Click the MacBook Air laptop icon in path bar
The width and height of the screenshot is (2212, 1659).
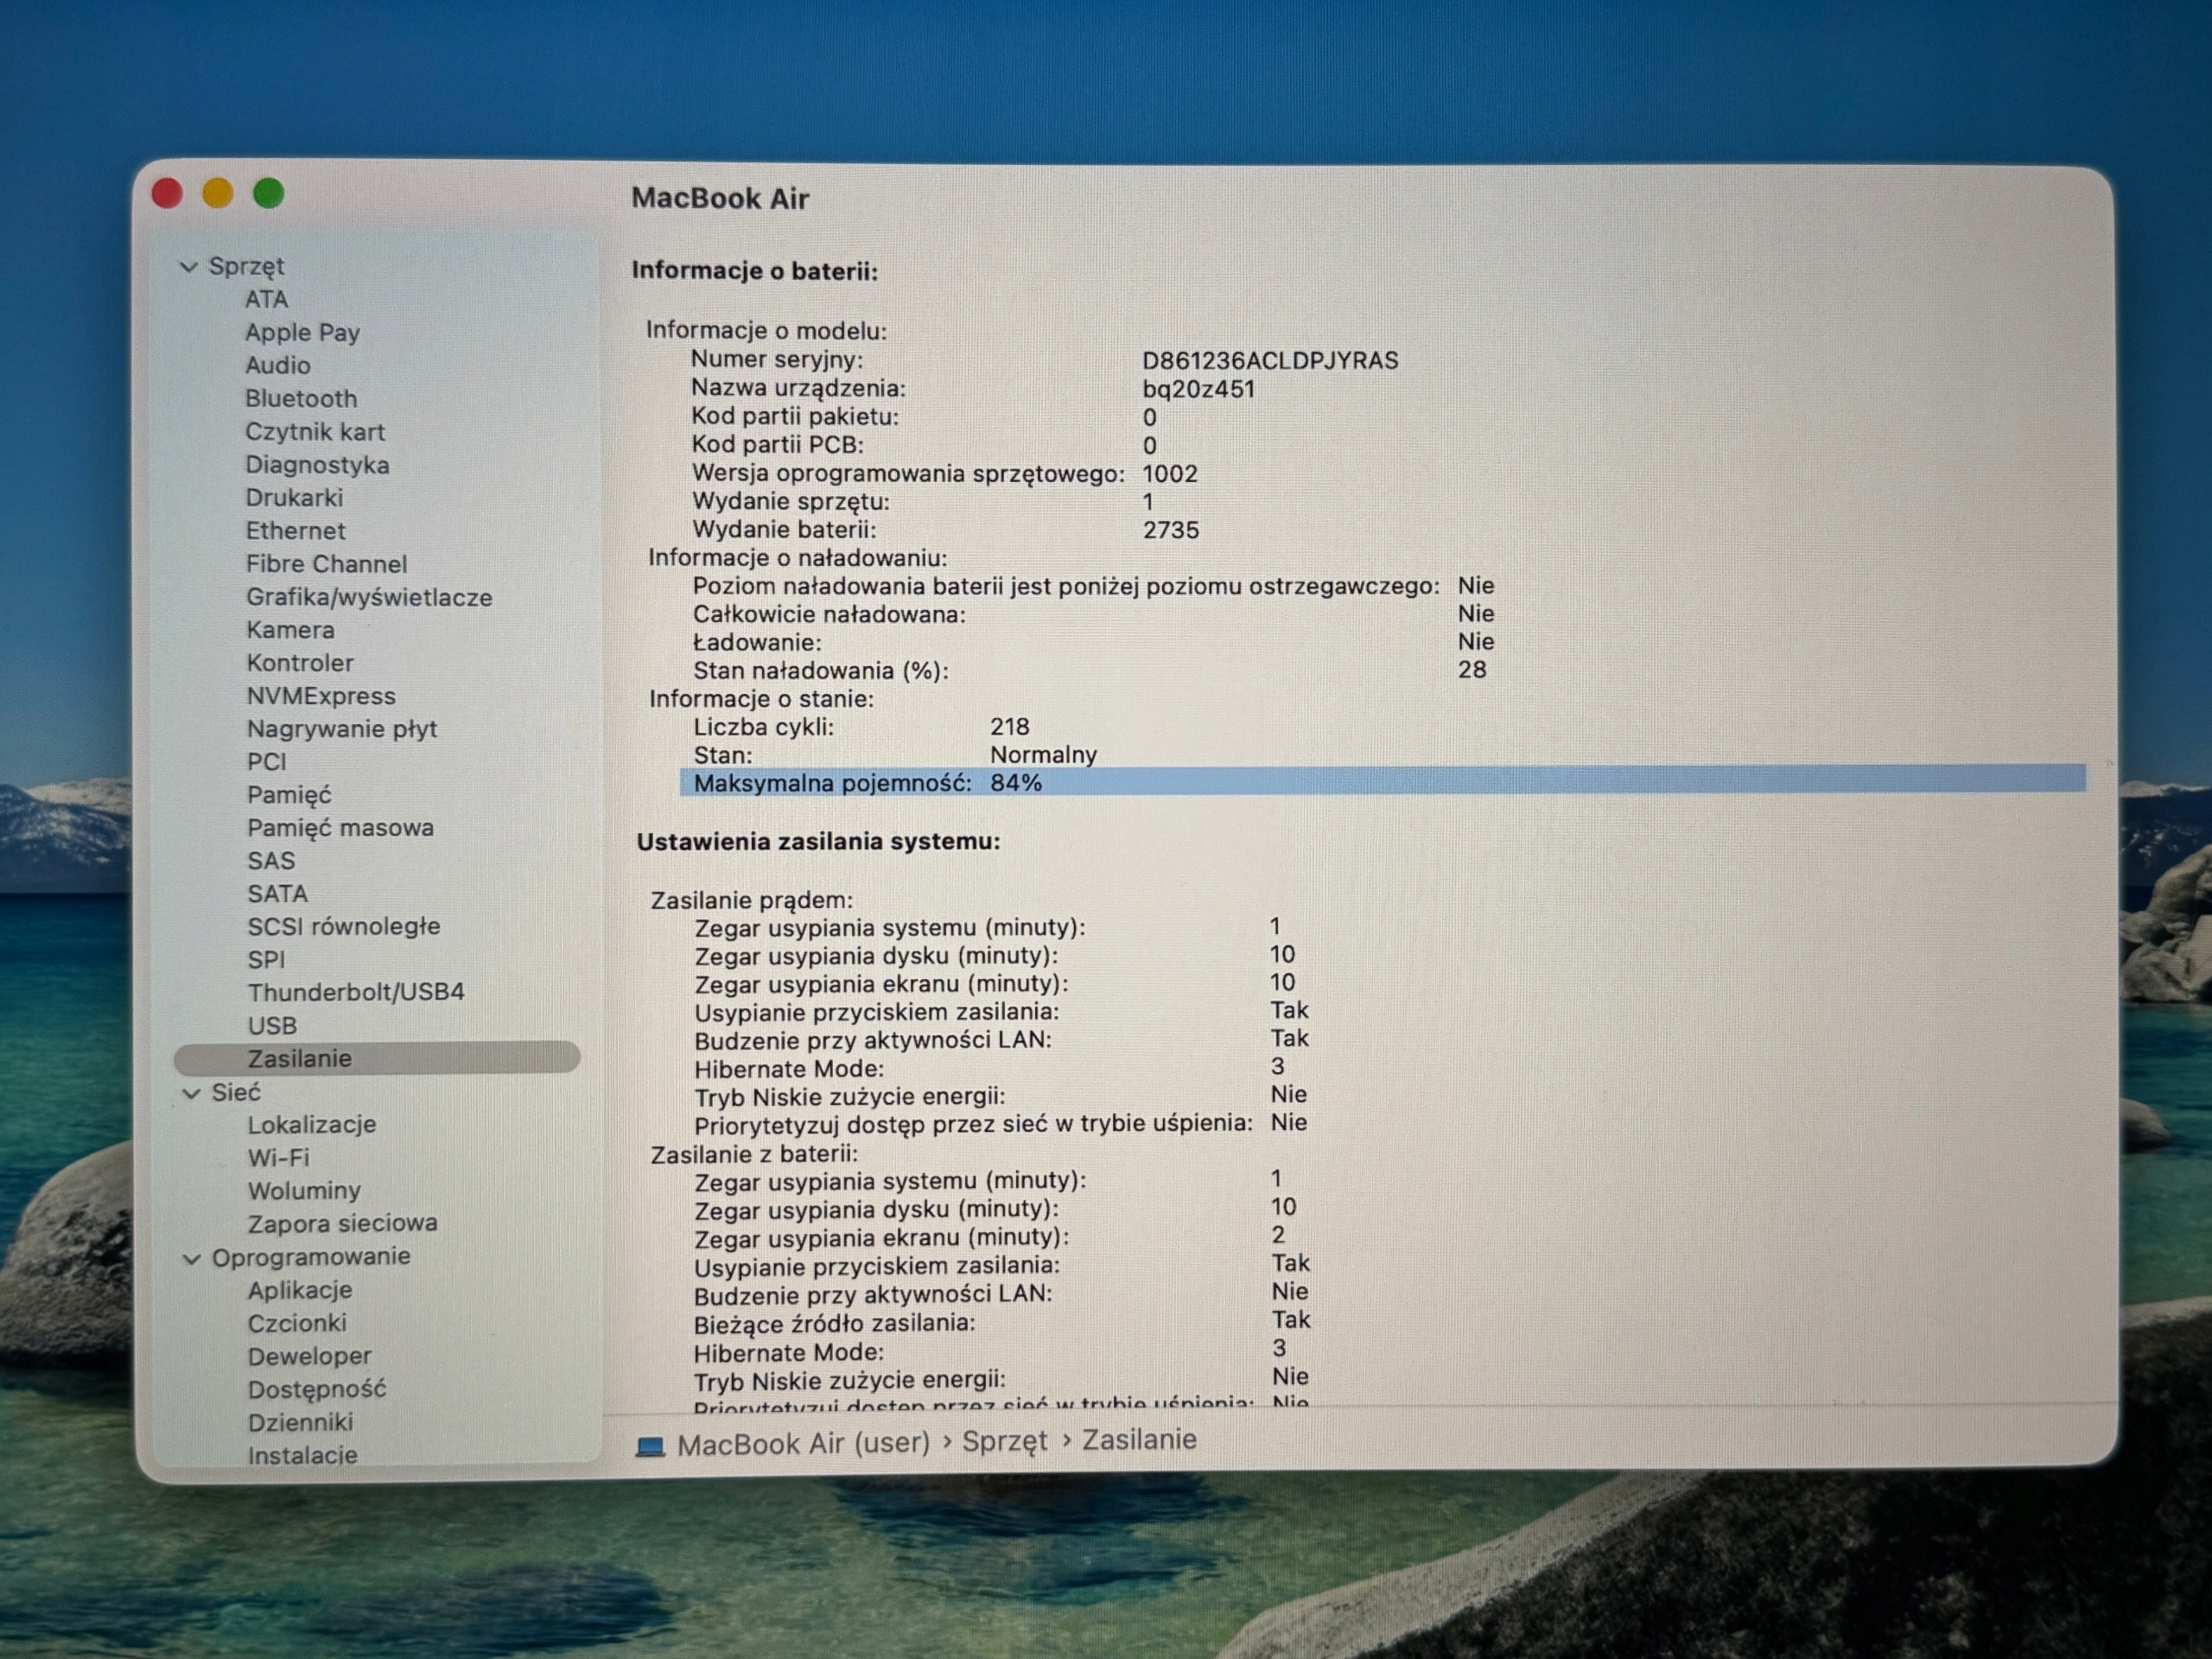tap(651, 1446)
